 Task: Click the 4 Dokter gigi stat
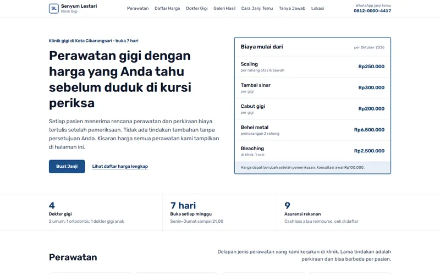tap(86, 212)
